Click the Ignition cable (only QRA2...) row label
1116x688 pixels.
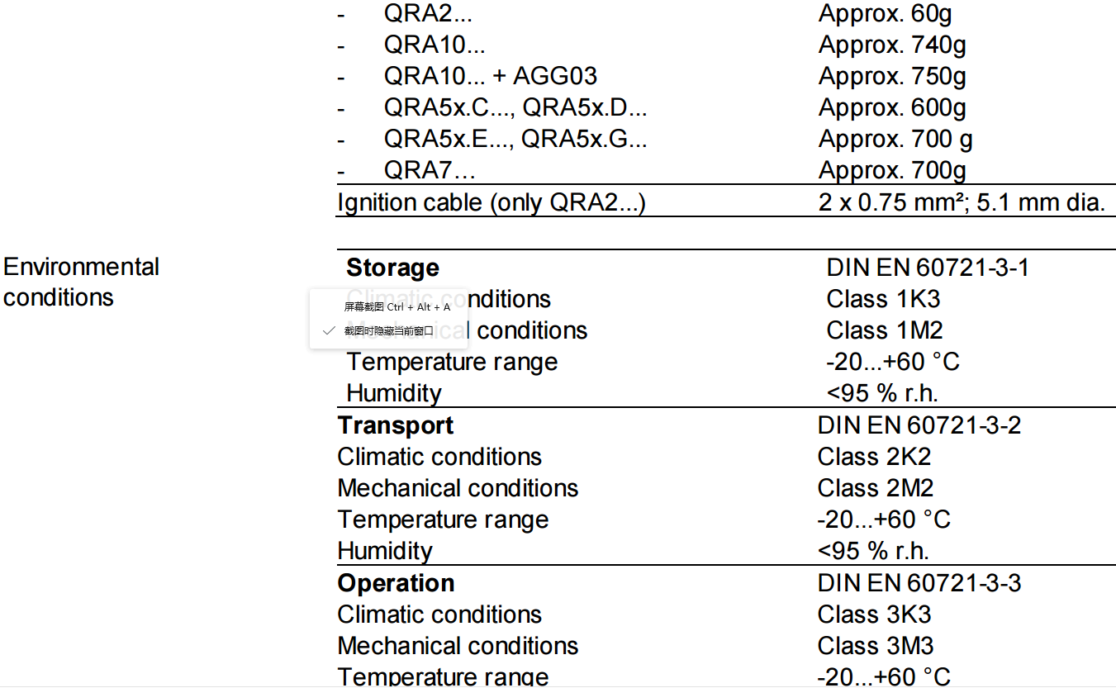click(x=491, y=202)
